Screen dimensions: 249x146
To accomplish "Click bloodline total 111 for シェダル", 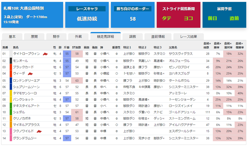I will 207,112.
